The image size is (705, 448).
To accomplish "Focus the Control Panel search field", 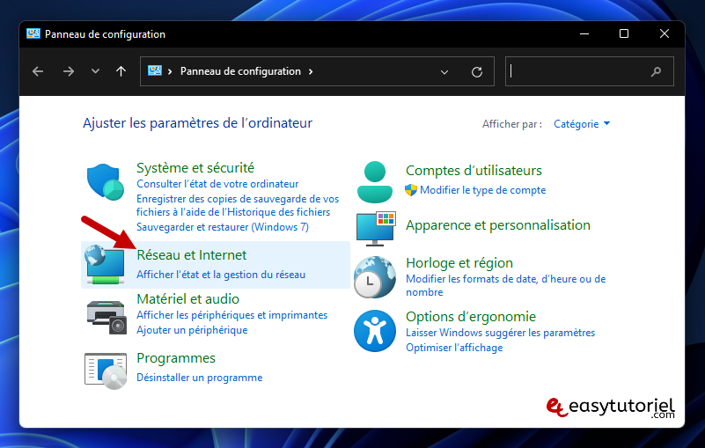I will pyautogui.click(x=590, y=71).
